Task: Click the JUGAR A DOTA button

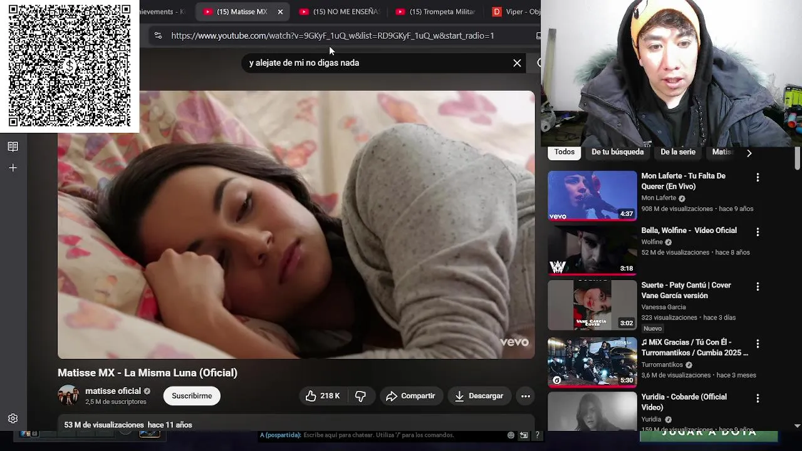Action: 708,433
